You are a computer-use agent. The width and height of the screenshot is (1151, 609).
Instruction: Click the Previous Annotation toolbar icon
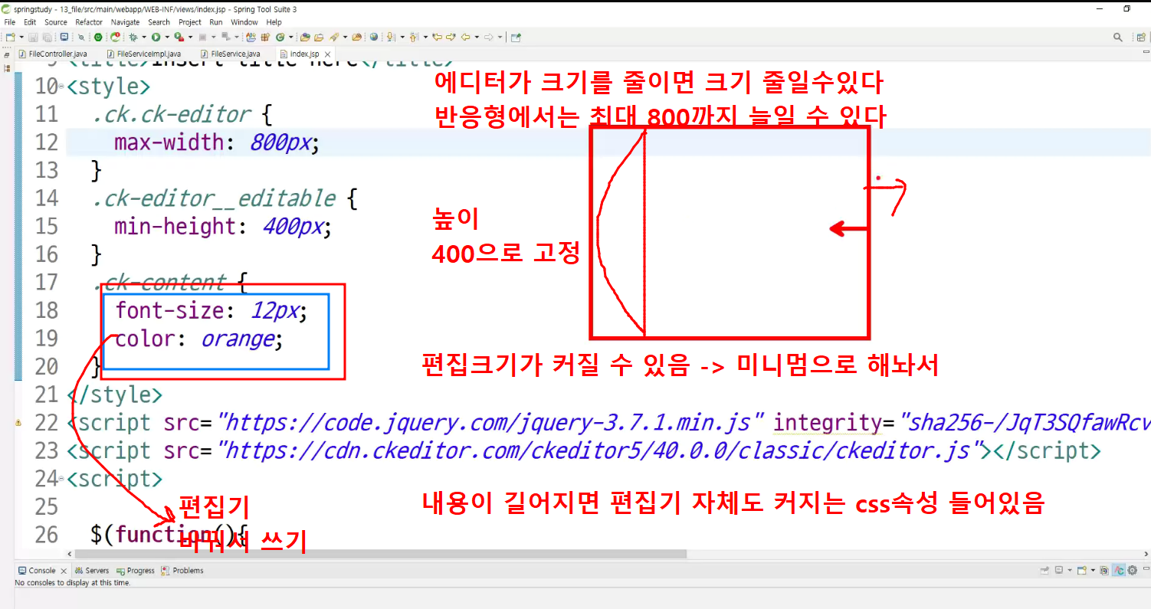[414, 37]
